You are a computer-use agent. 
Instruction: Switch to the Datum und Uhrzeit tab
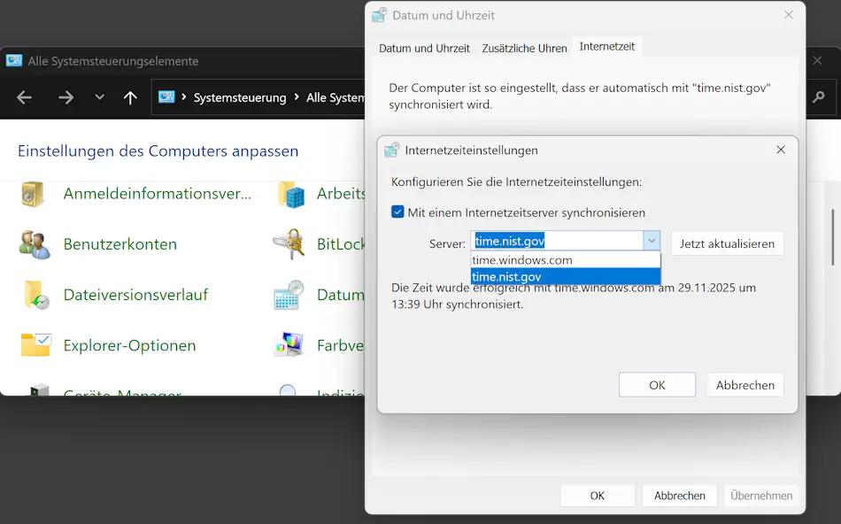[x=424, y=47]
